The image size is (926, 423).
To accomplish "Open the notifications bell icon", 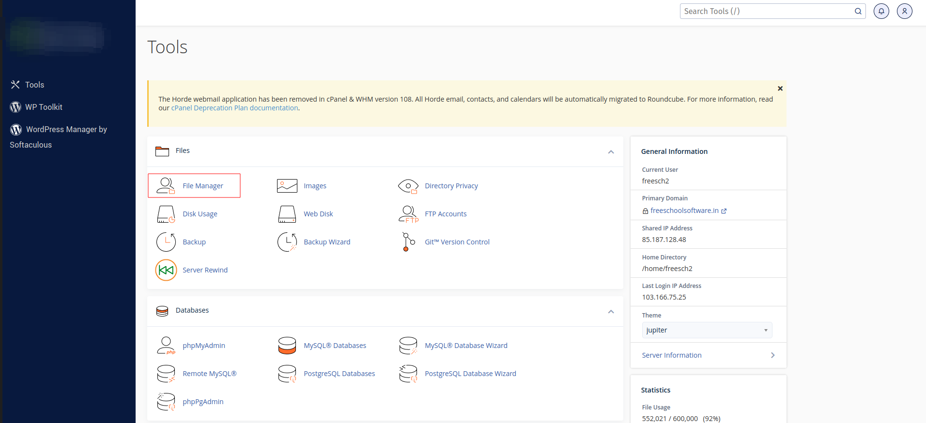I will 881,11.
